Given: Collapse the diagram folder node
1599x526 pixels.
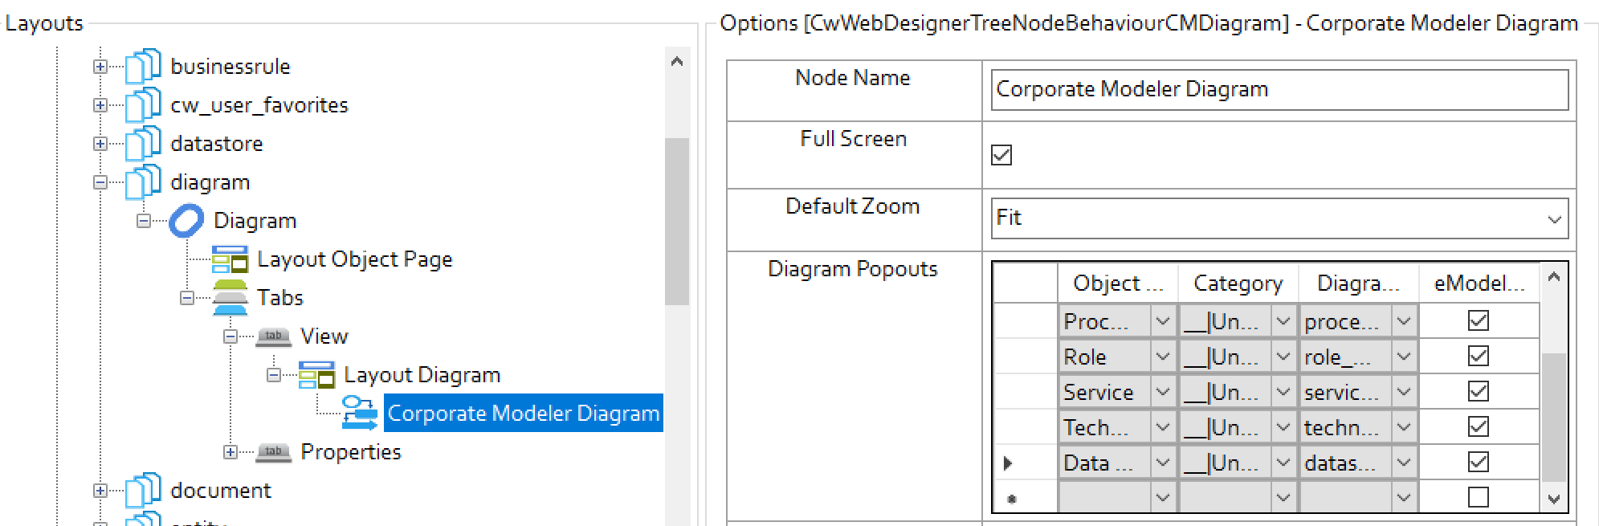Looking at the screenshot, I should point(100,182).
